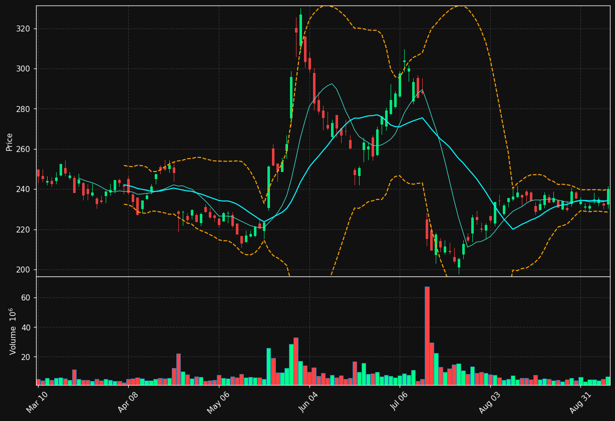This screenshot has width=615, height=421.
Task: Click the tallest red volume bar
Action: 427,335
